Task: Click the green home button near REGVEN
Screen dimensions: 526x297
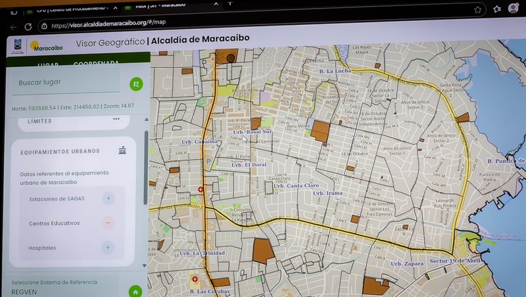Action: (136, 291)
